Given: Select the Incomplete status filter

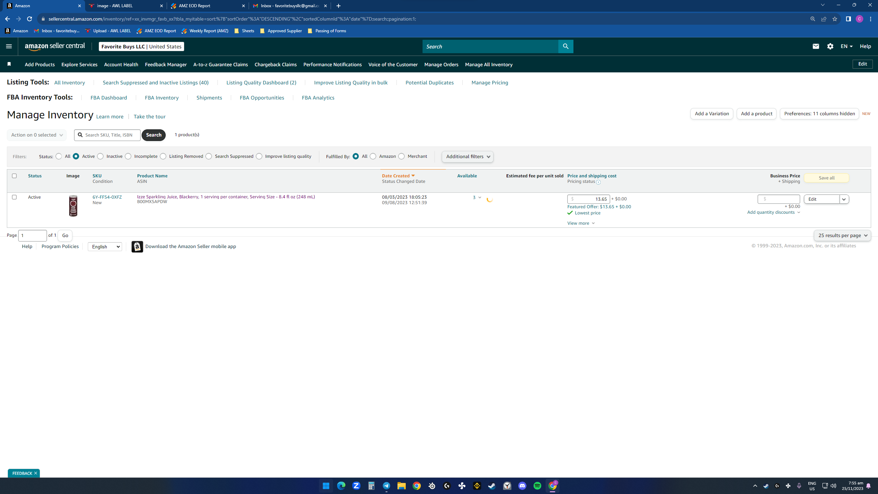Looking at the screenshot, I should pyautogui.click(x=128, y=156).
